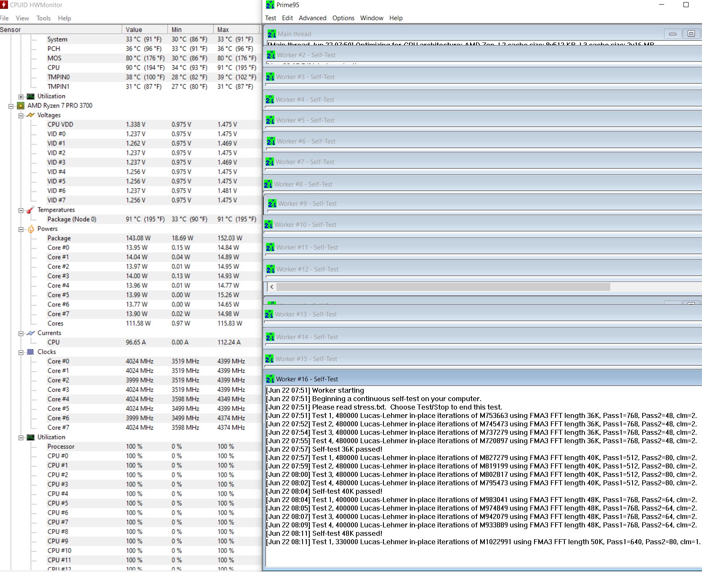
Task: Open the Tools menu in HWMonitor
Action: 43,18
